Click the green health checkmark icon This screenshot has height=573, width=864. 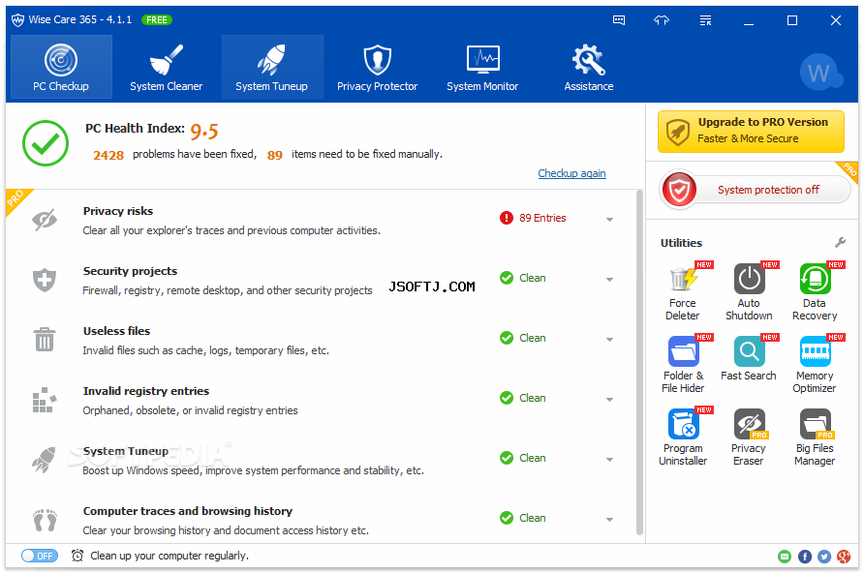[x=46, y=143]
